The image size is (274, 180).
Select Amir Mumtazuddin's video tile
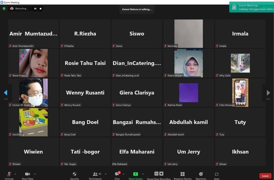[x=33, y=34]
